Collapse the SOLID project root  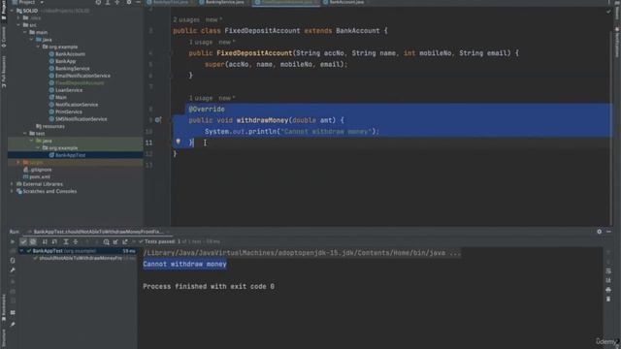tap(12, 11)
